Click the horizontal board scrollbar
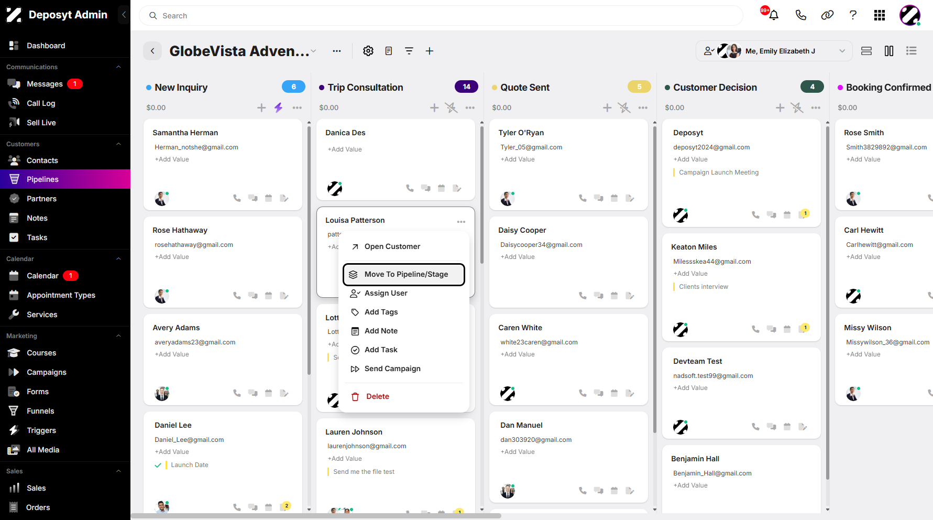 click(x=316, y=516)
